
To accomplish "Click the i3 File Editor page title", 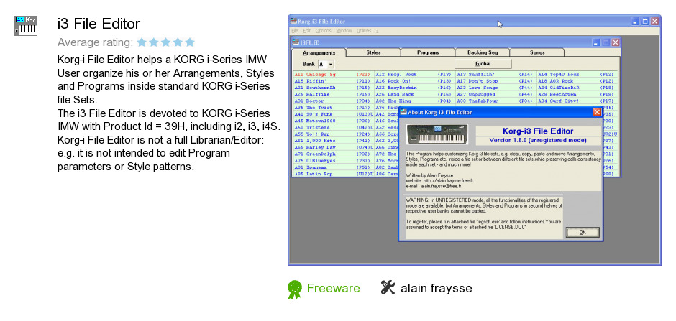I will pyautogui.click(x=99, y=24).
